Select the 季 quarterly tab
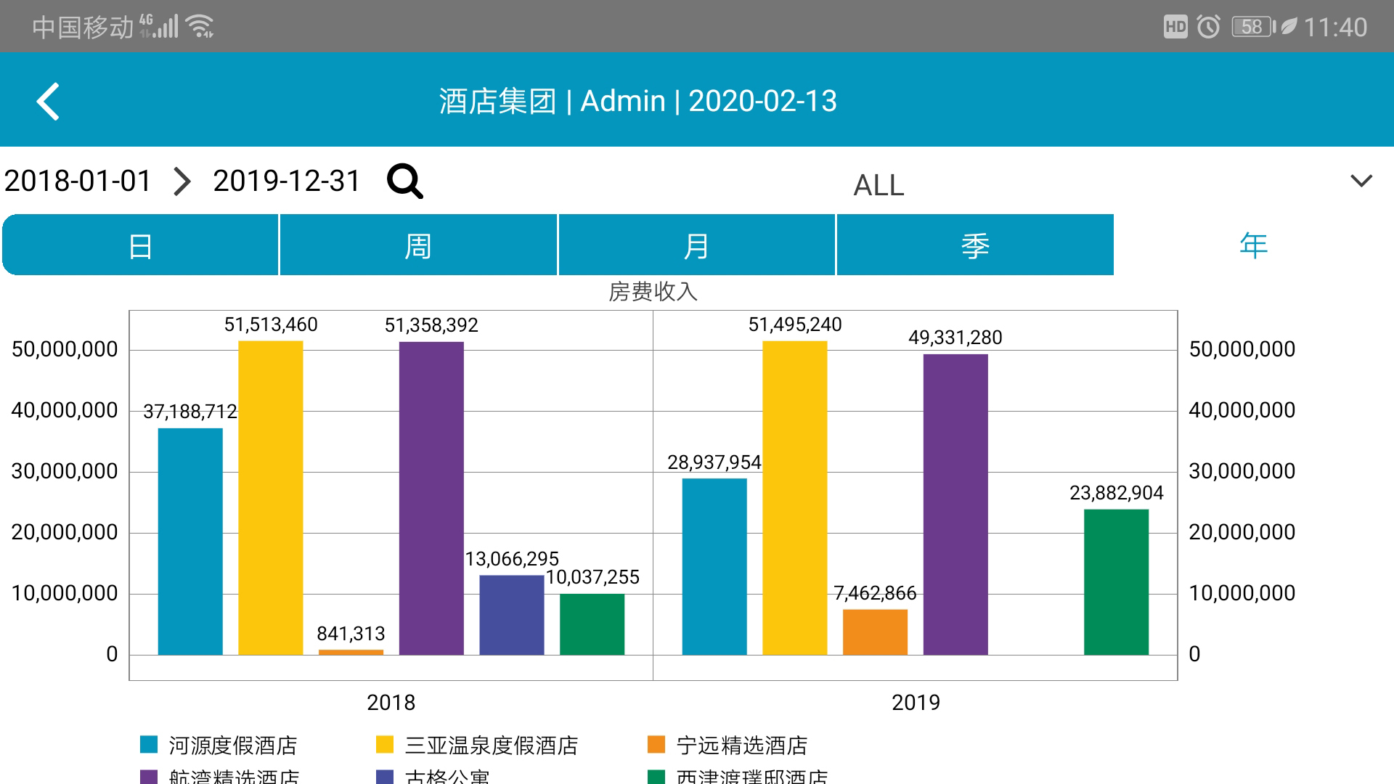 coord(974,245)
